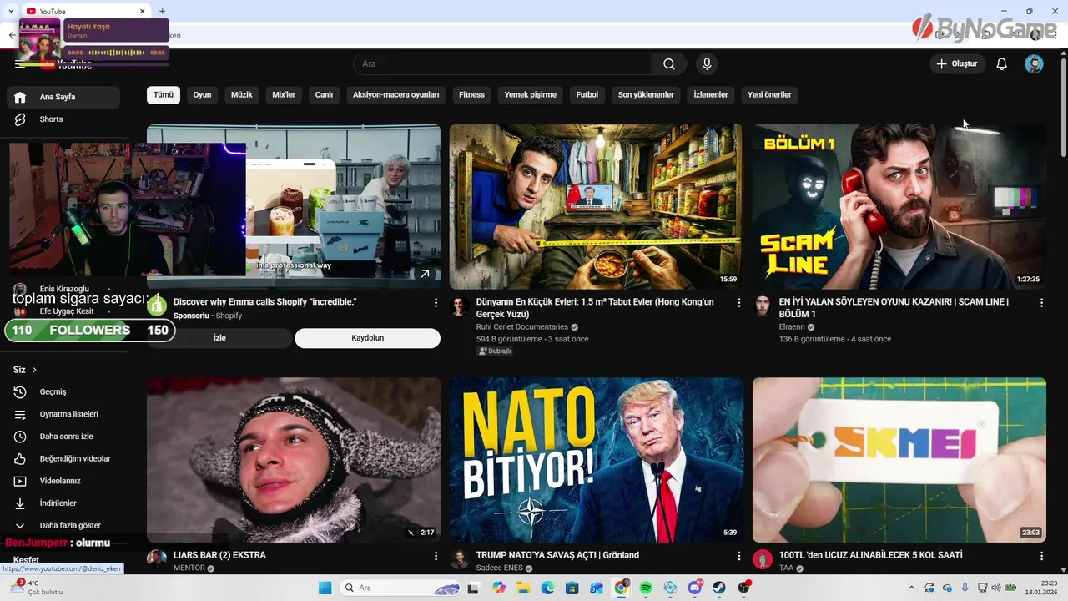Click the İzle button on Shopify ad
Image resolution: width=1068 pixels, height=601 pixels.
tap(219, 338)
